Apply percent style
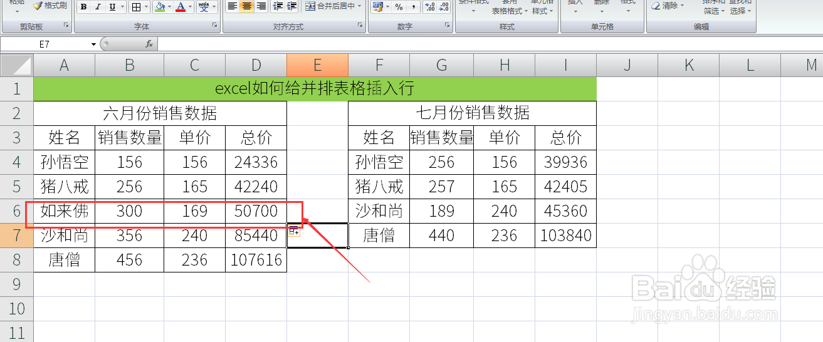 [x=399, y=7]
